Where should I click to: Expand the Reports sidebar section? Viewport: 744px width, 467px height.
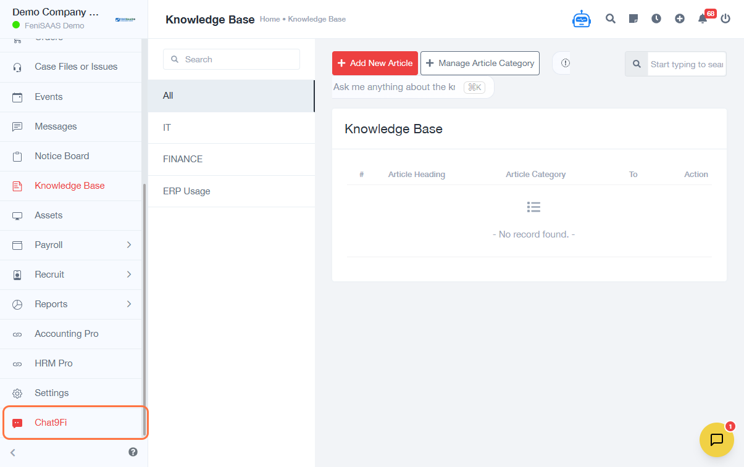click(x=73, y=304)
